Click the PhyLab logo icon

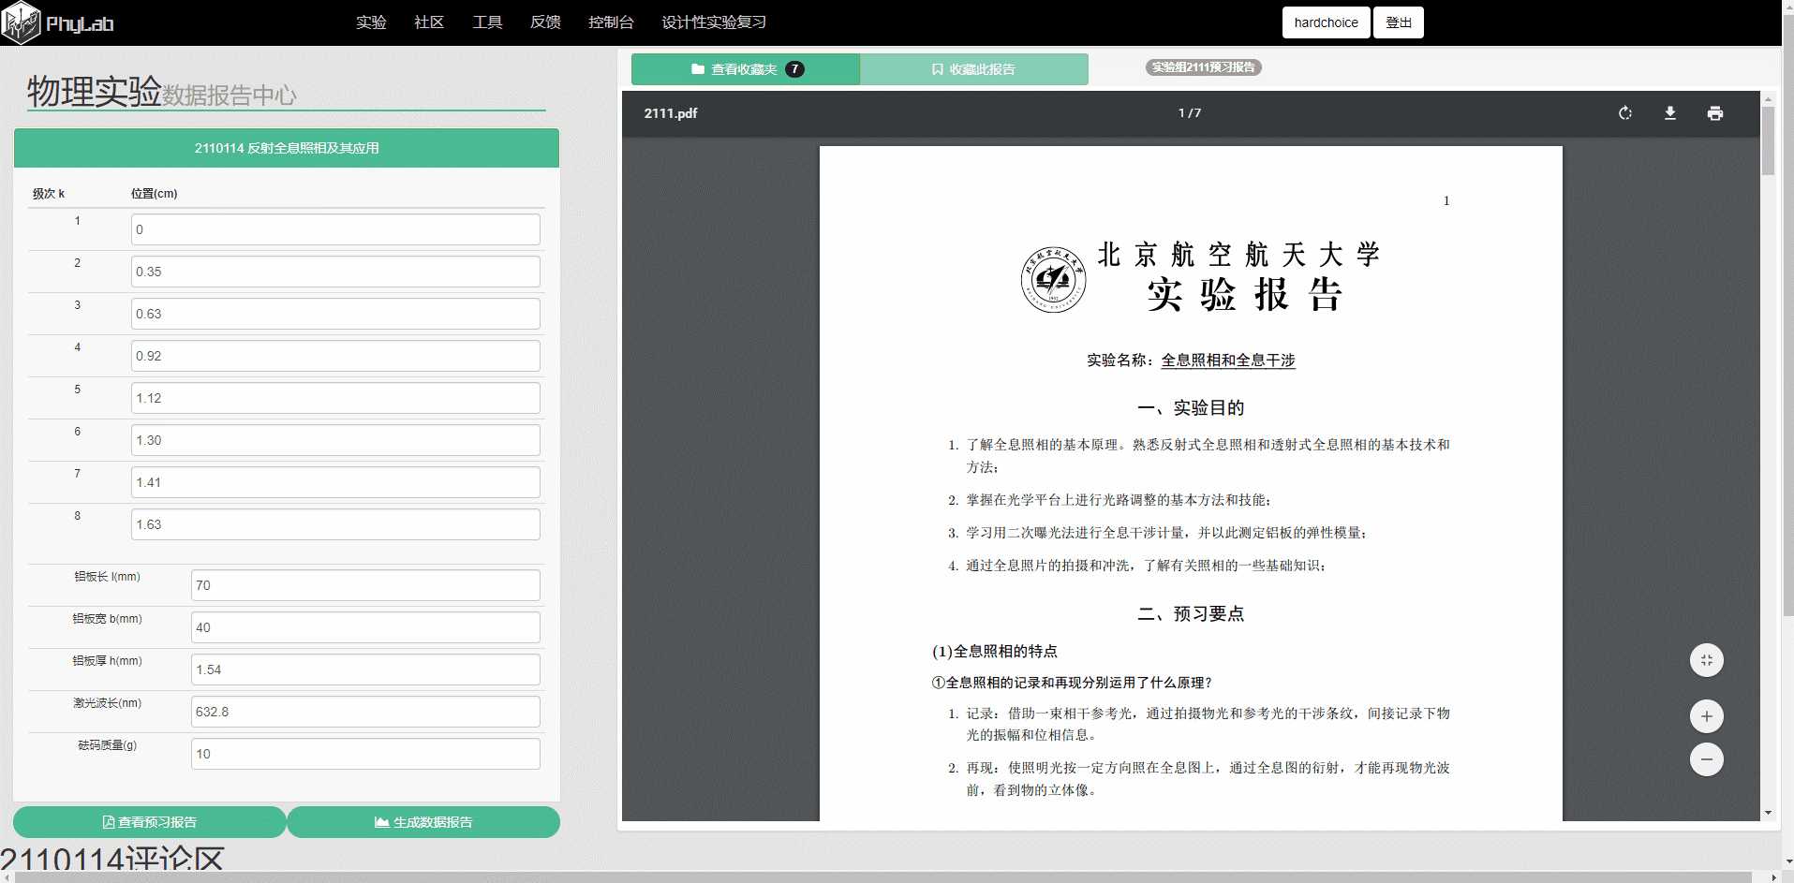point(21,22)
